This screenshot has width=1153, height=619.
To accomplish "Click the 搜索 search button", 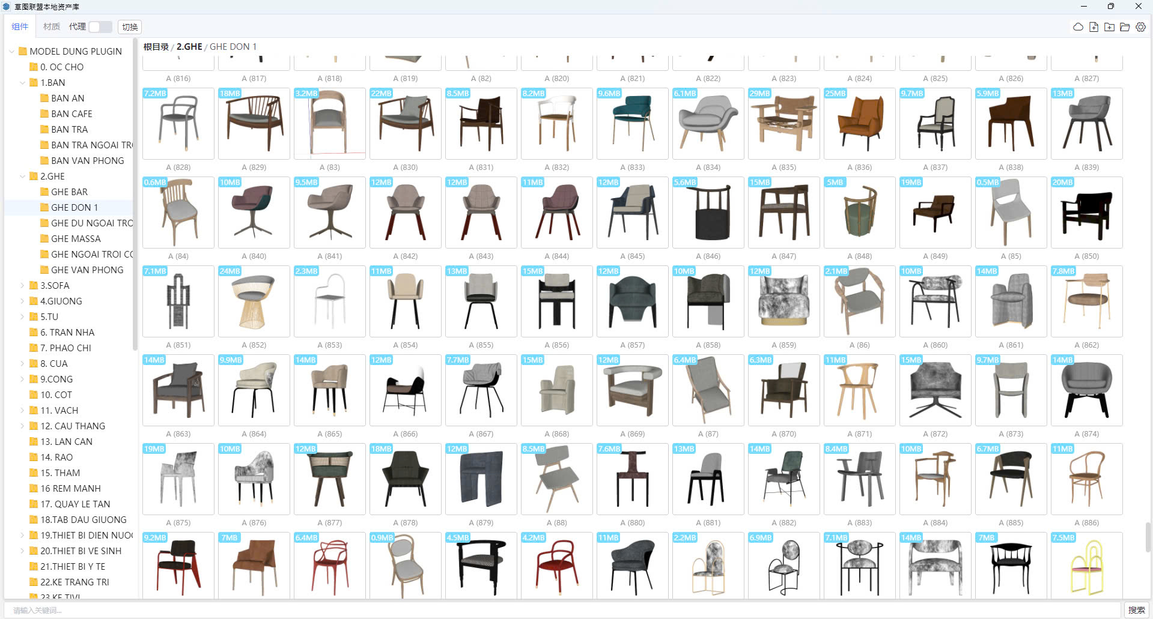I will click(1136, 610).
